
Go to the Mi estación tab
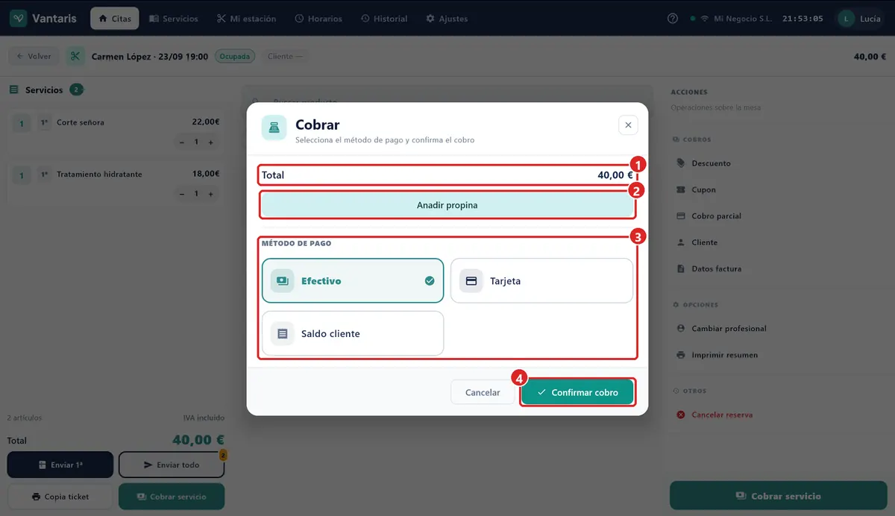(246, 19)
